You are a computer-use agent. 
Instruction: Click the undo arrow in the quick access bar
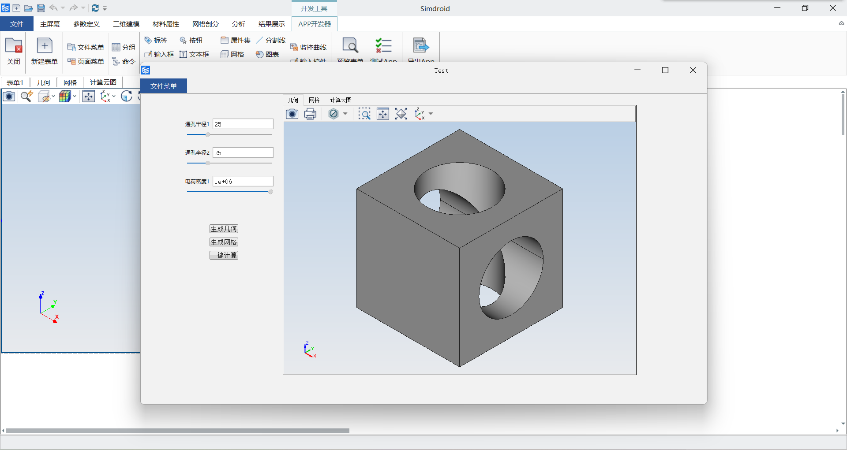(x=53, y=8)
